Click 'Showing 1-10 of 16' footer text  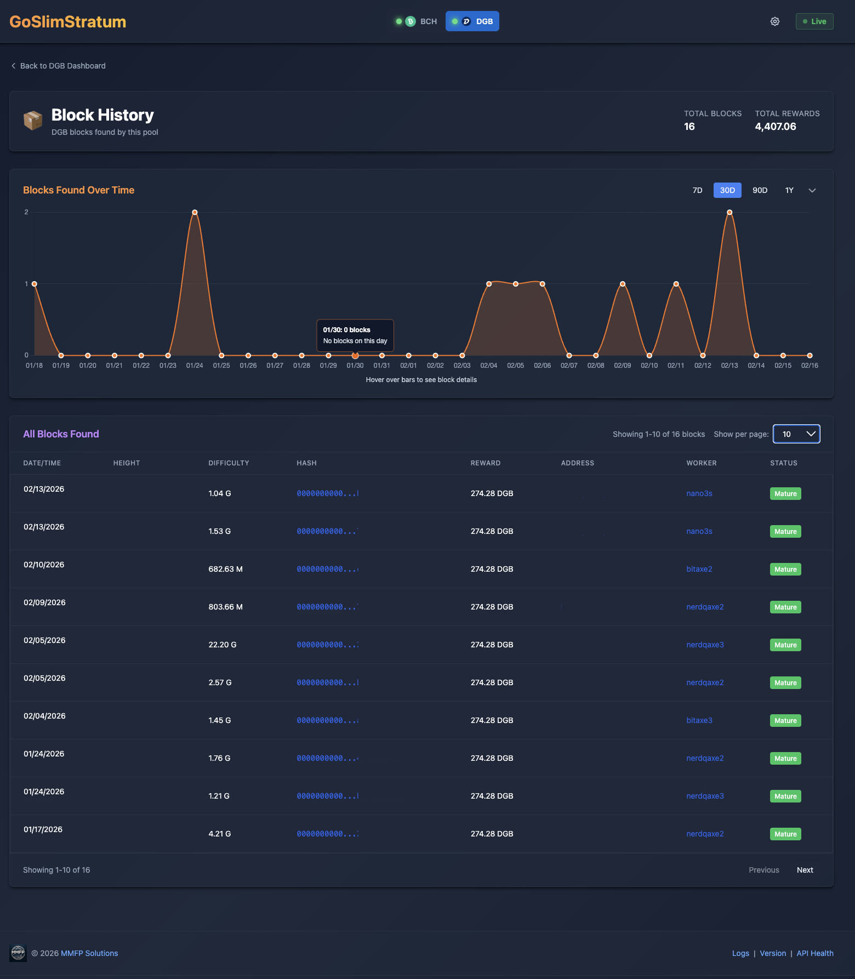click(56, 870)
